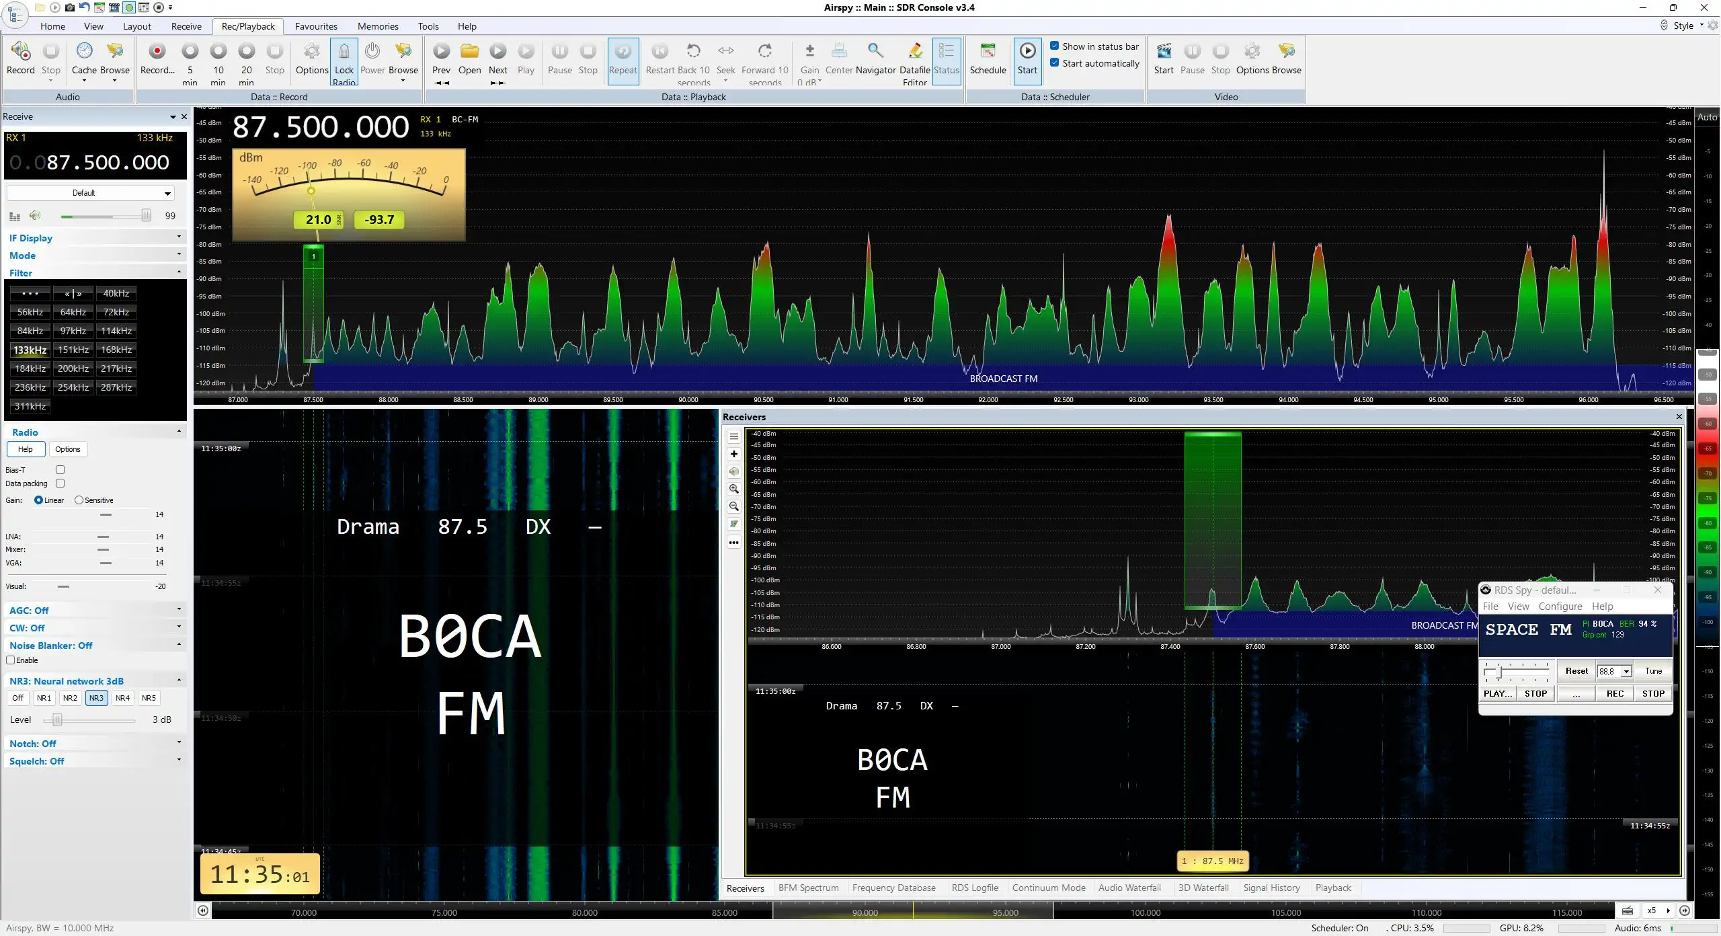Open data record Options gear

312,51
